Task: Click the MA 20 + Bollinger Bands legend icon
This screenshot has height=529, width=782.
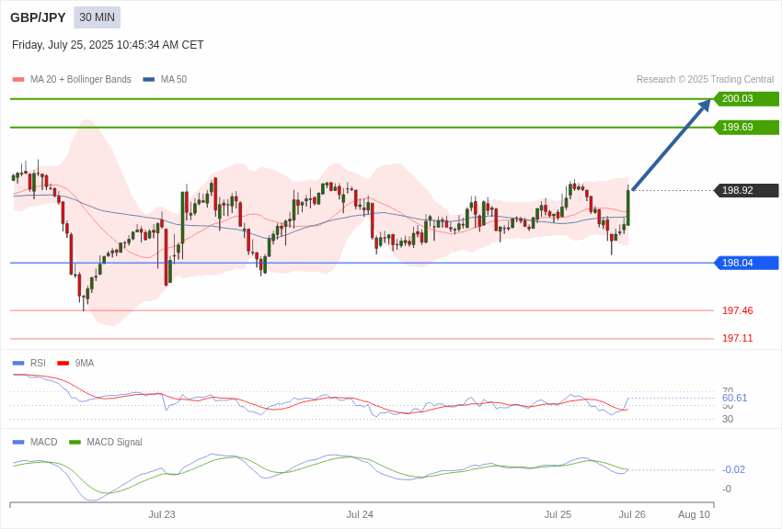Action: click(x=17, y=79)
